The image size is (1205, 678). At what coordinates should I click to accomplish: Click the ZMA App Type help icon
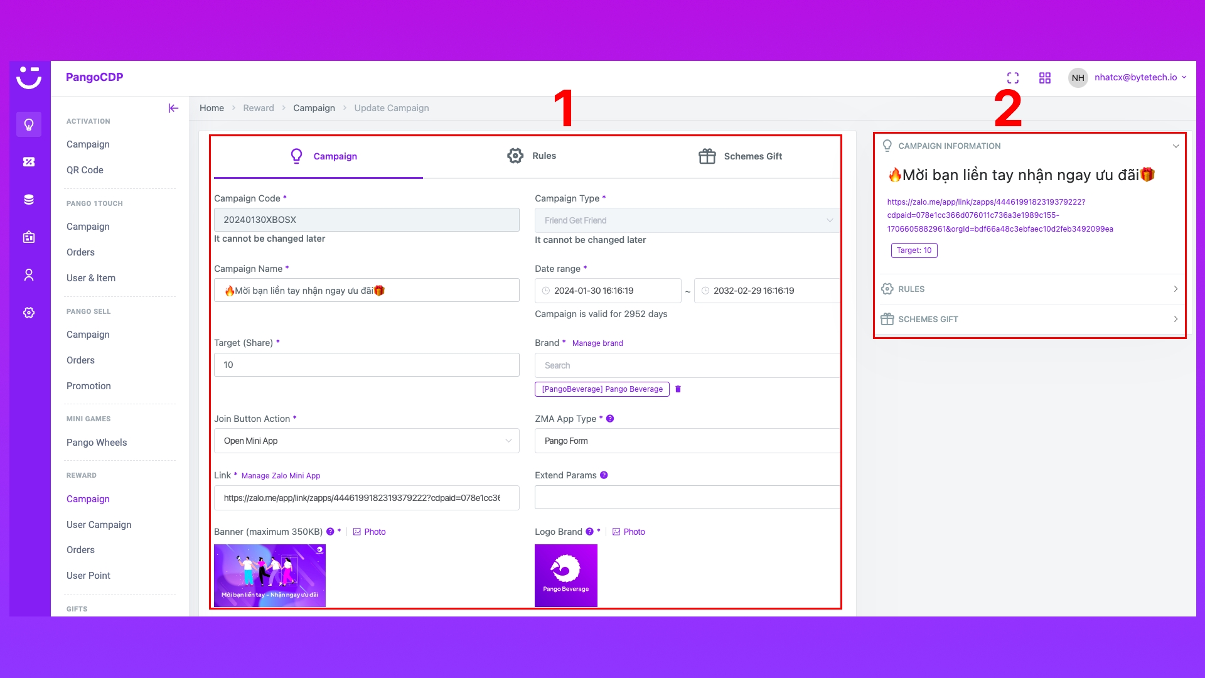(x=610, y=419)
